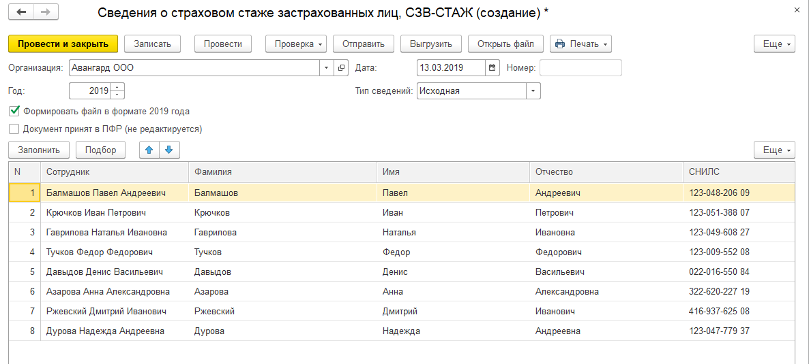Click Провести и закрыть button
The image size is (809, 364).
point(63,44)
